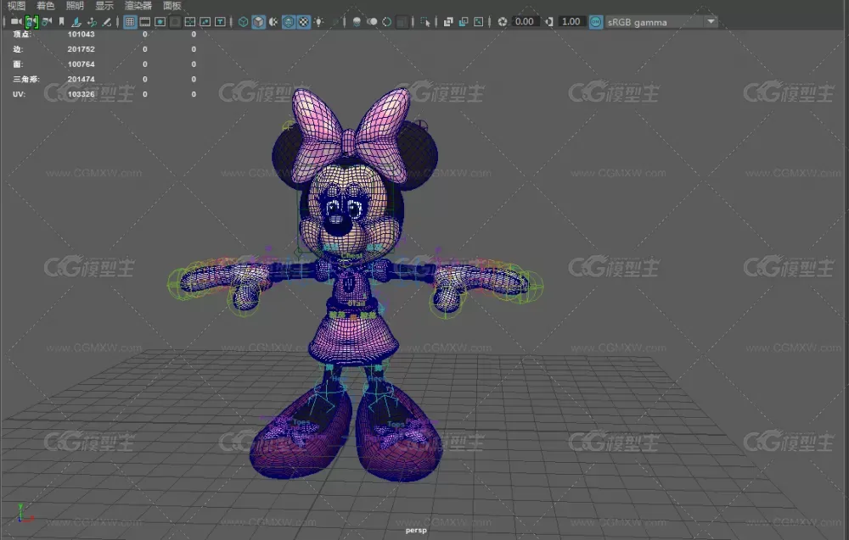849x540 pixels.
Task: Click the UV count 103326
Action: click(82, 94)
